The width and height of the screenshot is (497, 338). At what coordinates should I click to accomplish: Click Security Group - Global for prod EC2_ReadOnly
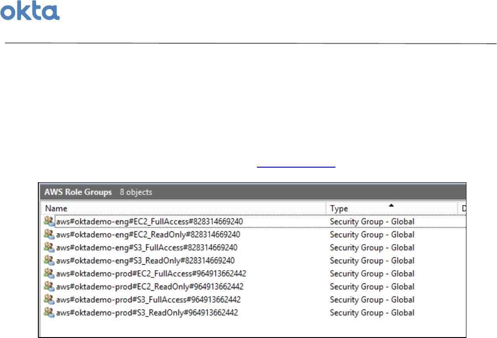(372, 287)
